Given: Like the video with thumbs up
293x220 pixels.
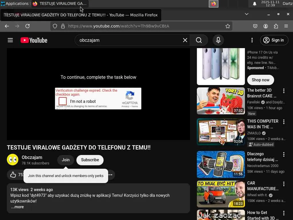Looking at the screenshot, I should pyautogui.click(x=13, y=175).
